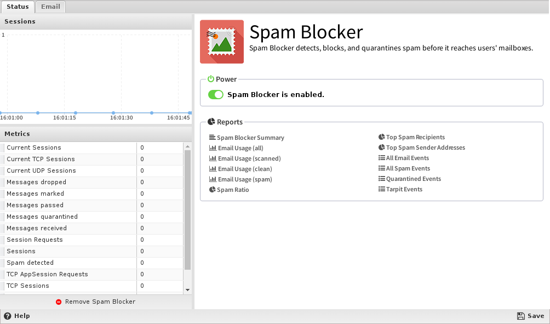Image resolution: width=550 pixels, height=324 pixels.
Task: Toggle the Spam Blocker power switch off
Action: [x=216, y=95]
